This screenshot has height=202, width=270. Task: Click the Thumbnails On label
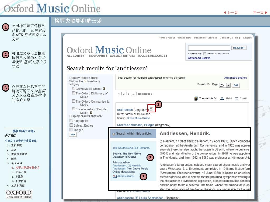(x=208, y=98)
